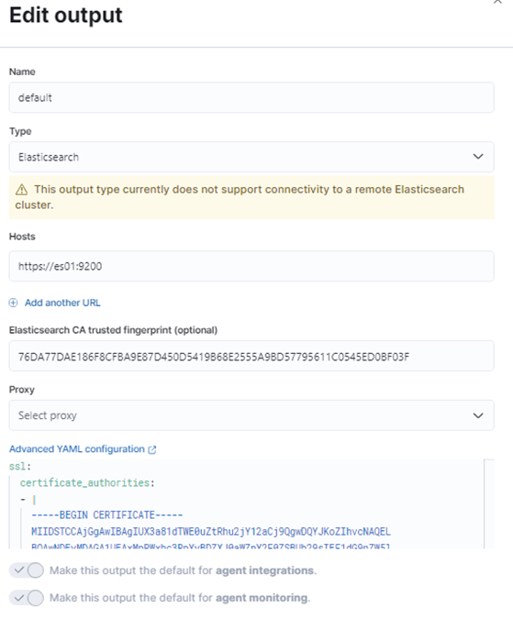Click the certificate_authorities line in YAML editor
This screenshot has width=513, height=619.
pyautogui.click(x=87, y=482)
